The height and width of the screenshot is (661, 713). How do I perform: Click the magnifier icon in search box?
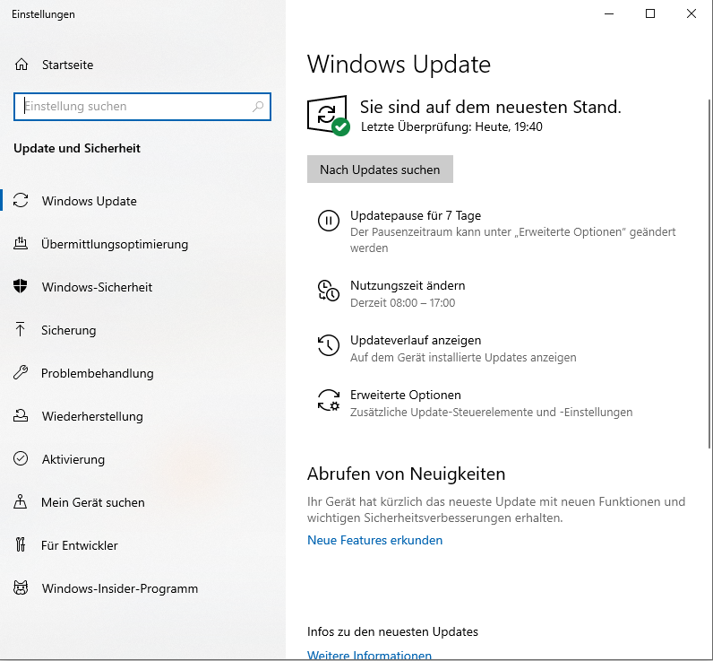[x=258, y=107]
